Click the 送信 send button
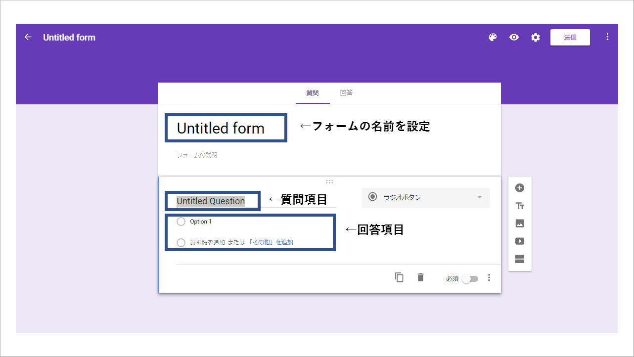 pyautogui.click(x=570, y=37)
